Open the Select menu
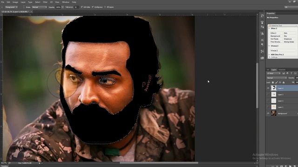Viewport: 298px width, 167px height. tap(38, 2)
